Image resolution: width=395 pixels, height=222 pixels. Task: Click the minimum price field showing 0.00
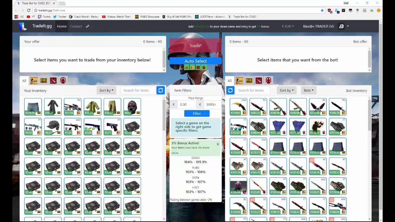(x=185, y=105)
